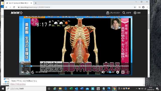Viewport: 161px width, 91px height.
Task: Open Chrome media control icon
Action: [139, 7]
